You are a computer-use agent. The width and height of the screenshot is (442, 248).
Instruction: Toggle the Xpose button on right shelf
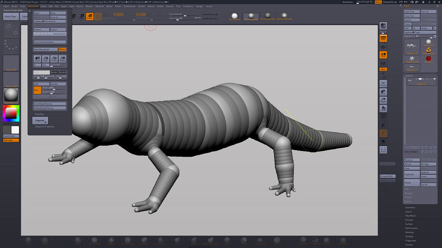pyautogui.click(x=383, y=150)
